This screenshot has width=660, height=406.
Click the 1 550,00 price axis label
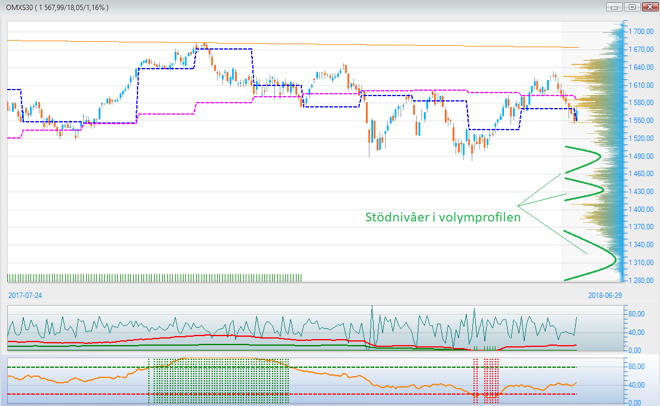(x=641, y=120)
